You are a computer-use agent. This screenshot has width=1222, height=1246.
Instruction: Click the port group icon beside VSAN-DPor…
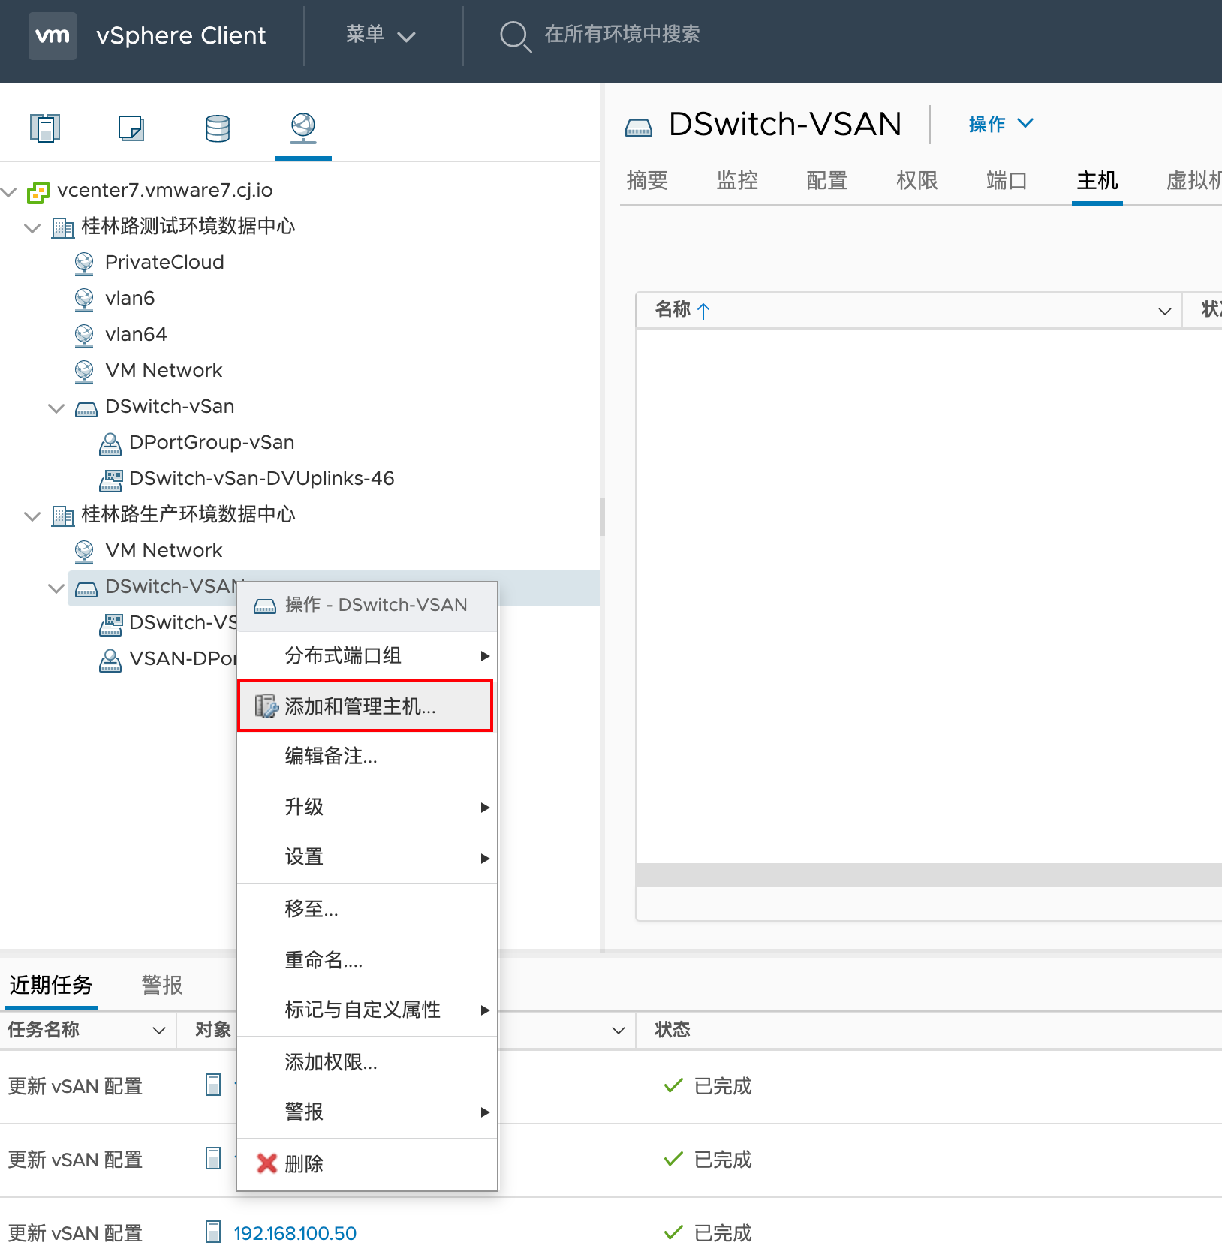tap(110, 660)
